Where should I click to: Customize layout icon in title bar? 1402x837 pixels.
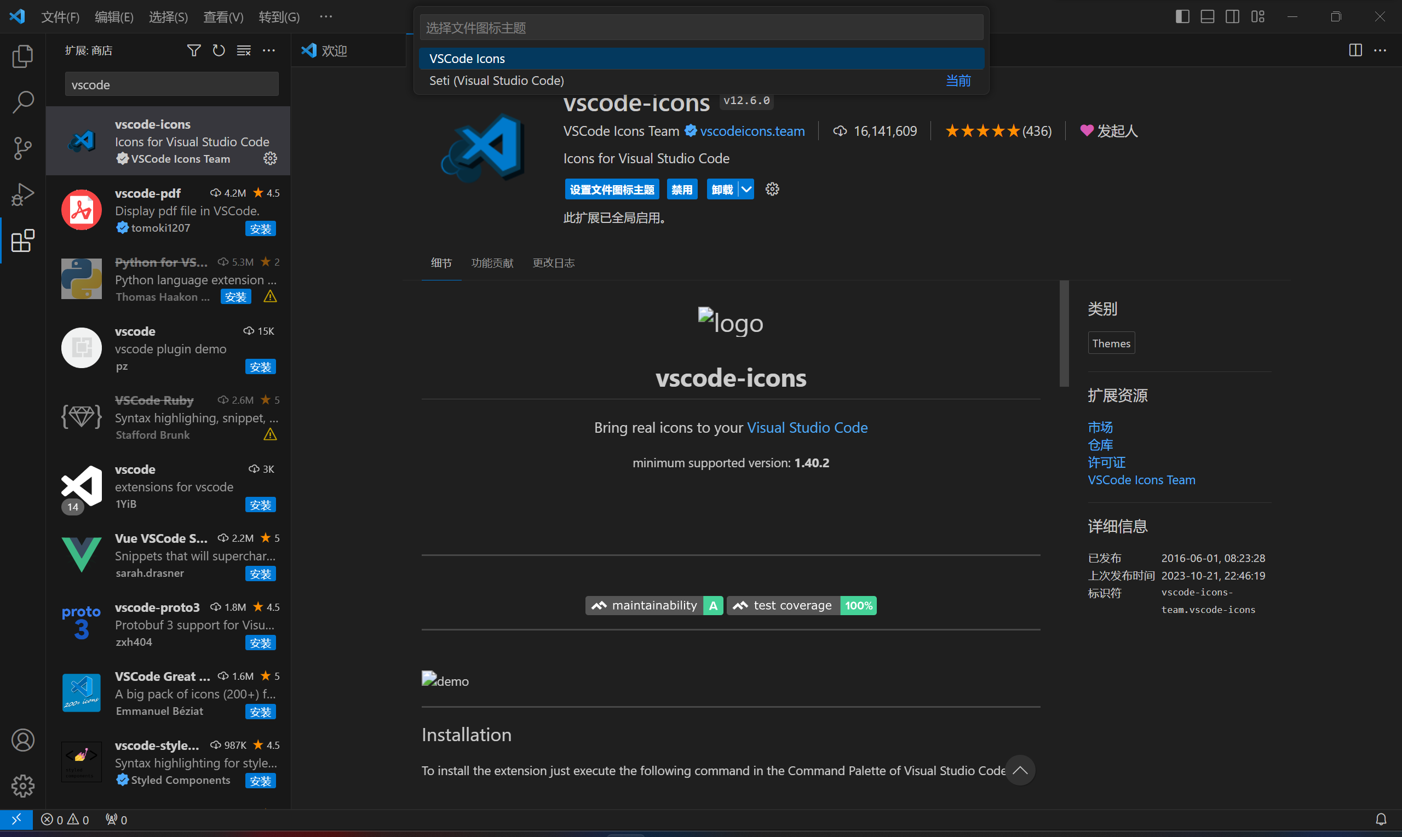(x=1257, y=17)
